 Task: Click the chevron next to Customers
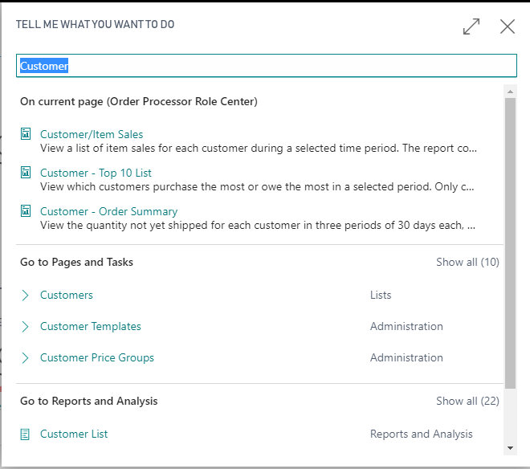click(x=26, y=296)
